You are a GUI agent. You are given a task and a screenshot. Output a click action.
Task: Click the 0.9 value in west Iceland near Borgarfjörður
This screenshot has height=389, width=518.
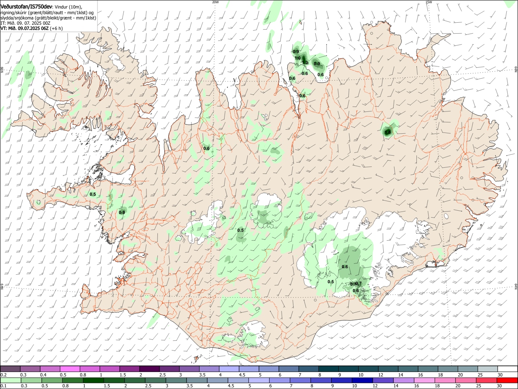[122, 212]
